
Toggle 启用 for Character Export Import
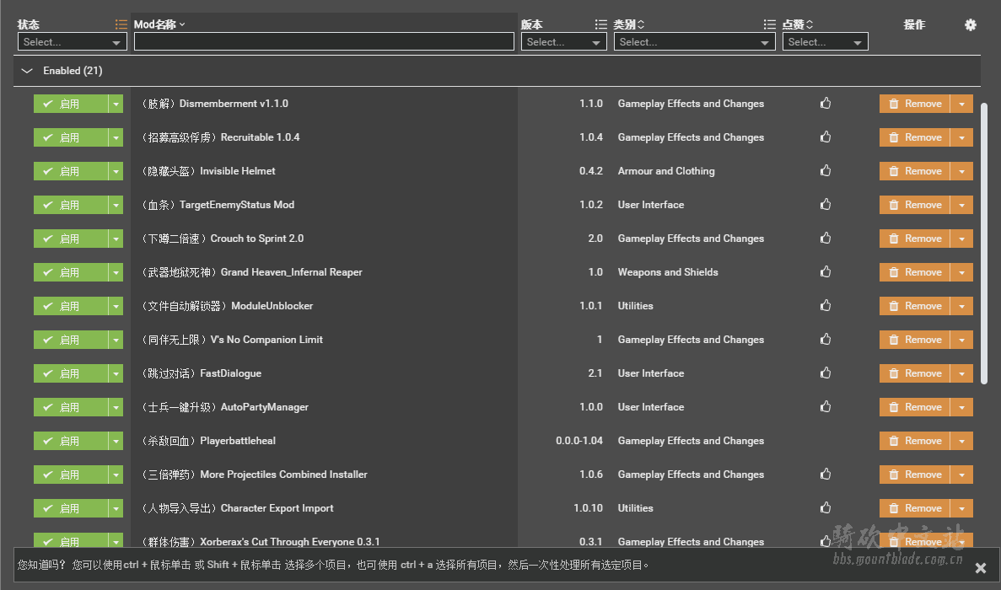pyautogui.click(x=71, y=509)
